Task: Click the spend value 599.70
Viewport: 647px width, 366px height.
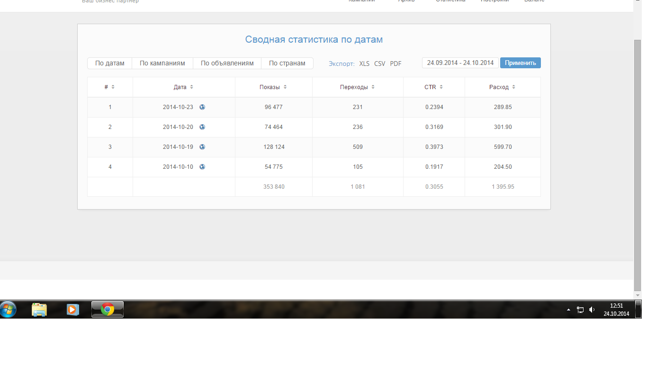Action: click(503, 147)
